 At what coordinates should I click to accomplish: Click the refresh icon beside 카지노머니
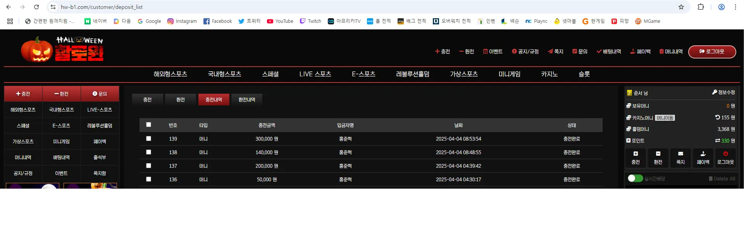pos(718,117)
